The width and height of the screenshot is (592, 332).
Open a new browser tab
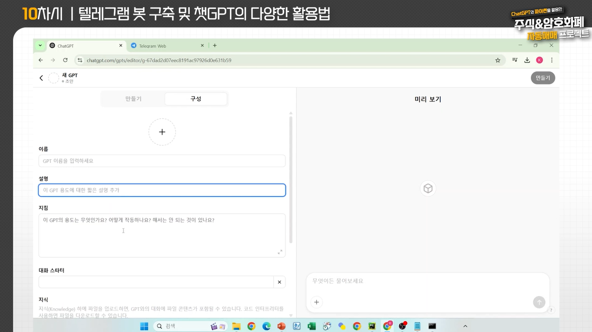(215, 45)
